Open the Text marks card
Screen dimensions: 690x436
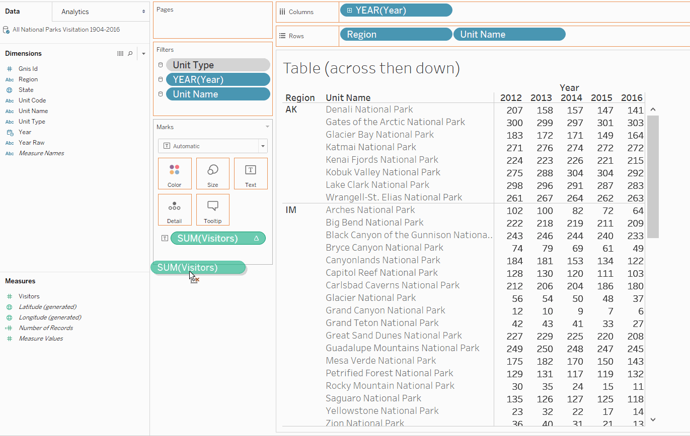(x=251, y=173)
